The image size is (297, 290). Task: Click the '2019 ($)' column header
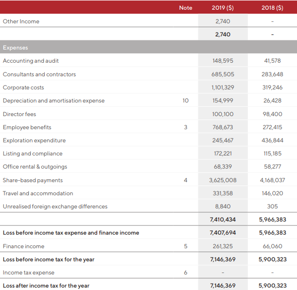pyautogui.click(x=223, y=8)
